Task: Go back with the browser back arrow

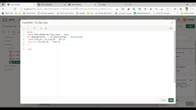Action: 3,9
